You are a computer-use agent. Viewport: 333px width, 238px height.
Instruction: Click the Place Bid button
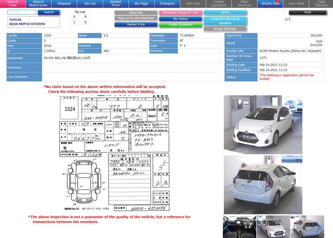point(136,13)
